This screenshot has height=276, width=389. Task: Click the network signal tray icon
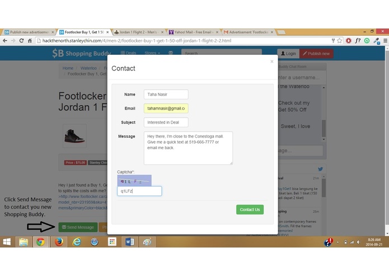(x=351, y=242)
